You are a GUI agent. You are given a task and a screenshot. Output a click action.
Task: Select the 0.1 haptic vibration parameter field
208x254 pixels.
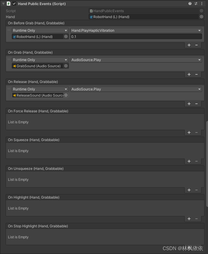[136, 36]
